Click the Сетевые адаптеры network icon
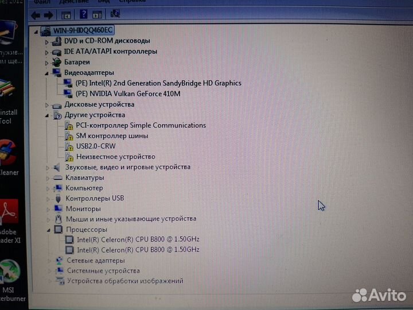 click(x=60, y=261)
